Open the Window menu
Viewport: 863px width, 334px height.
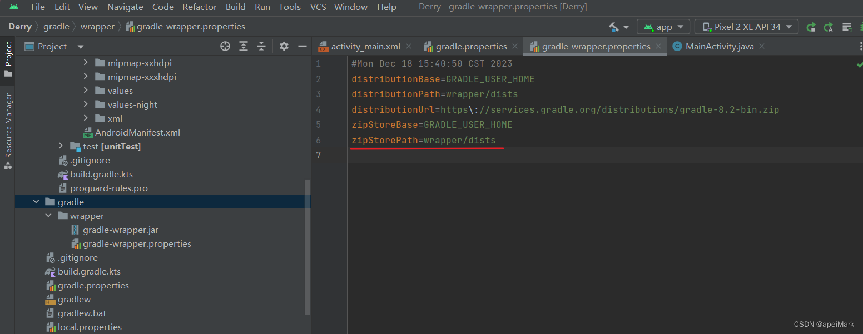pos(351,7)
